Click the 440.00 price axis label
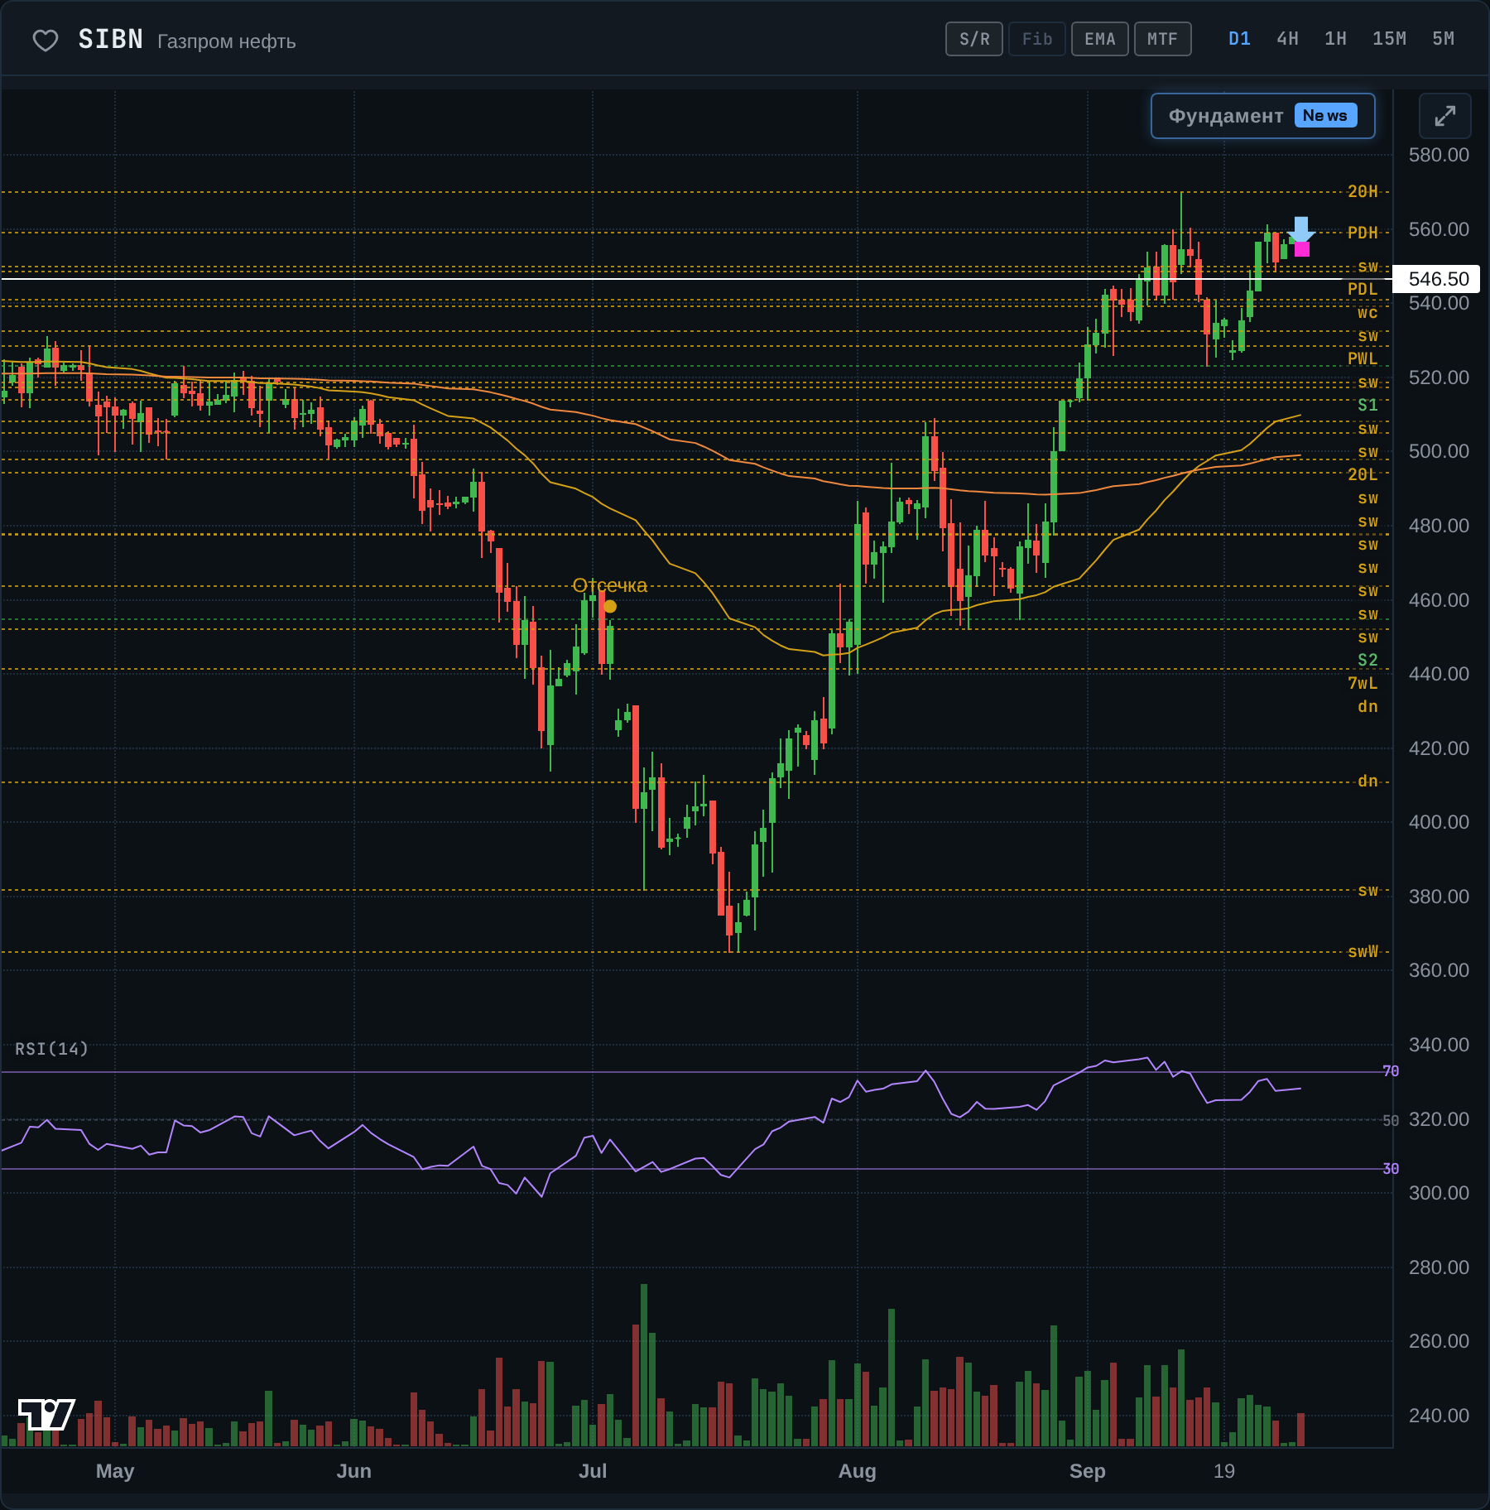The image size is (1490, 1510). tap(1439, 674)
